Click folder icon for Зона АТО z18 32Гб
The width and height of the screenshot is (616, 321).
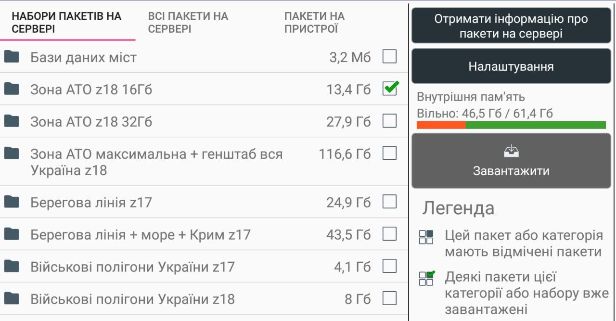click(x=12, y=121)
